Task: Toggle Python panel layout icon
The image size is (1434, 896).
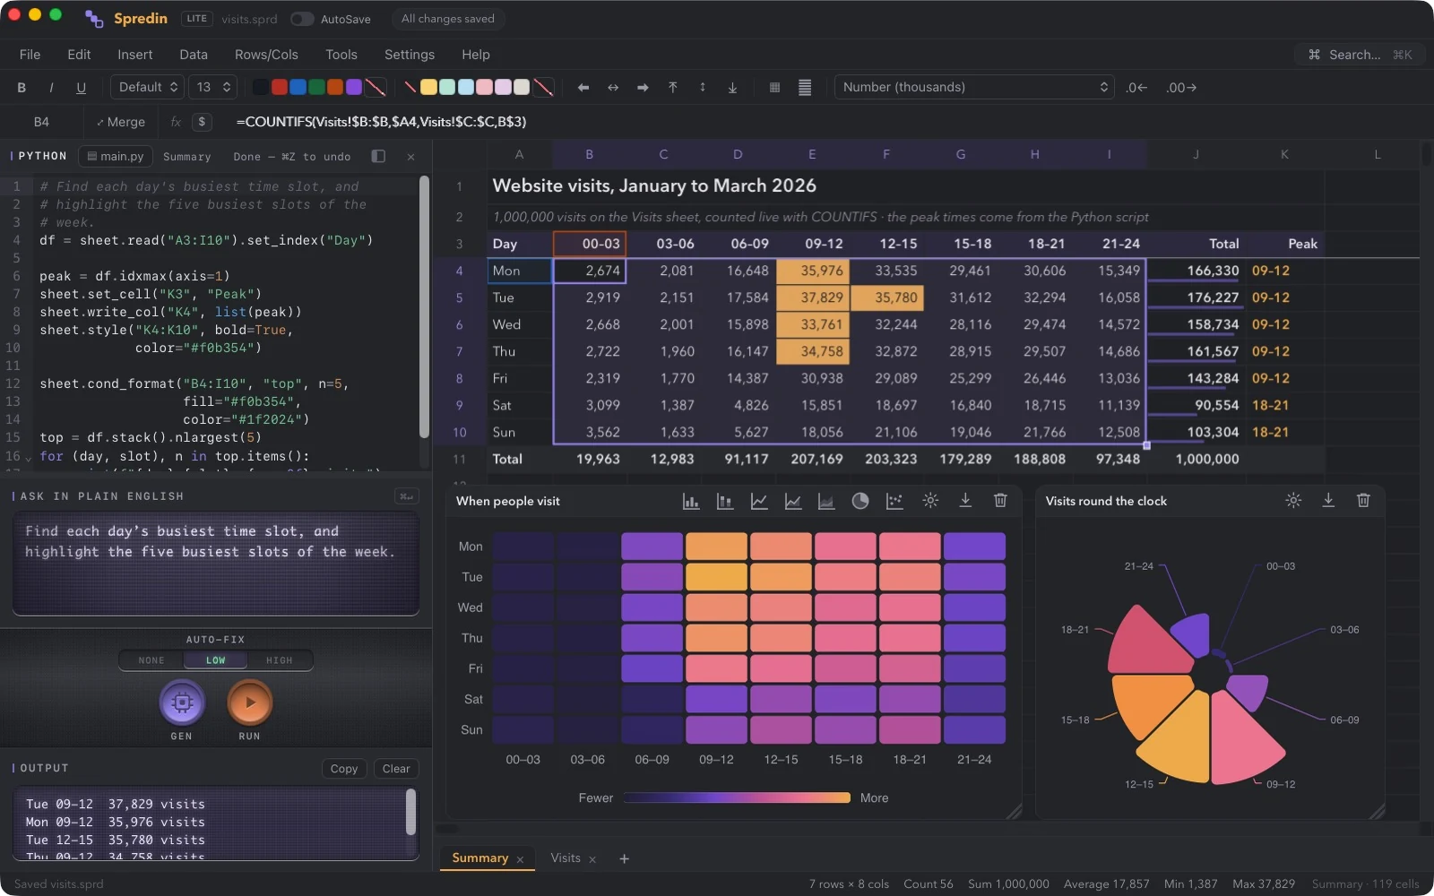Action: pos(378,156)
